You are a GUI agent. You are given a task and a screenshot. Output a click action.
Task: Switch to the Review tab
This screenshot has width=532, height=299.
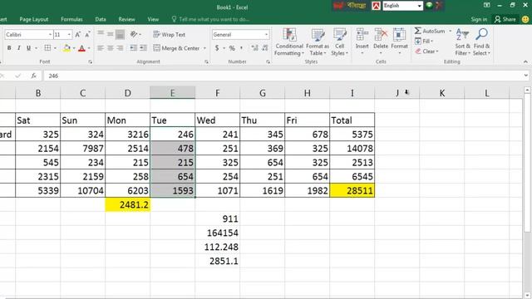tap(126, 19)
